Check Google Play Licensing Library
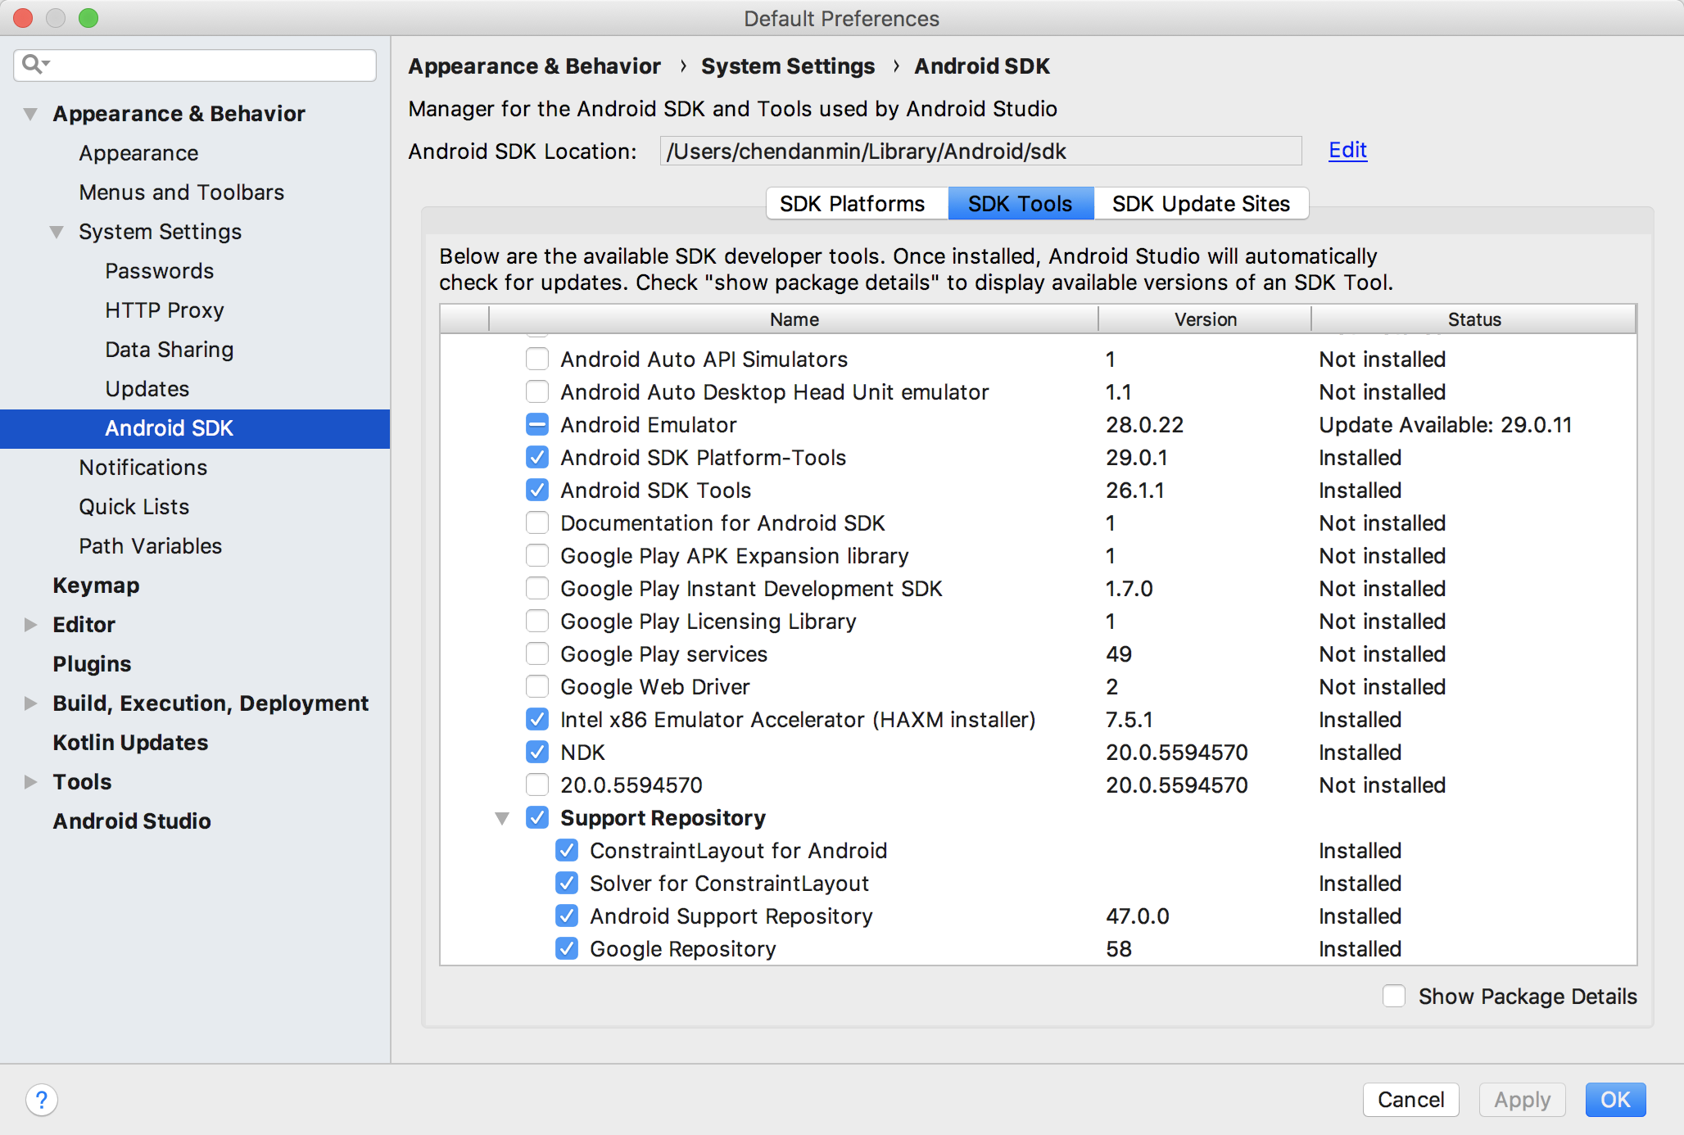This screenshot has height=1135, width=1684. click(x=537, y=622)
